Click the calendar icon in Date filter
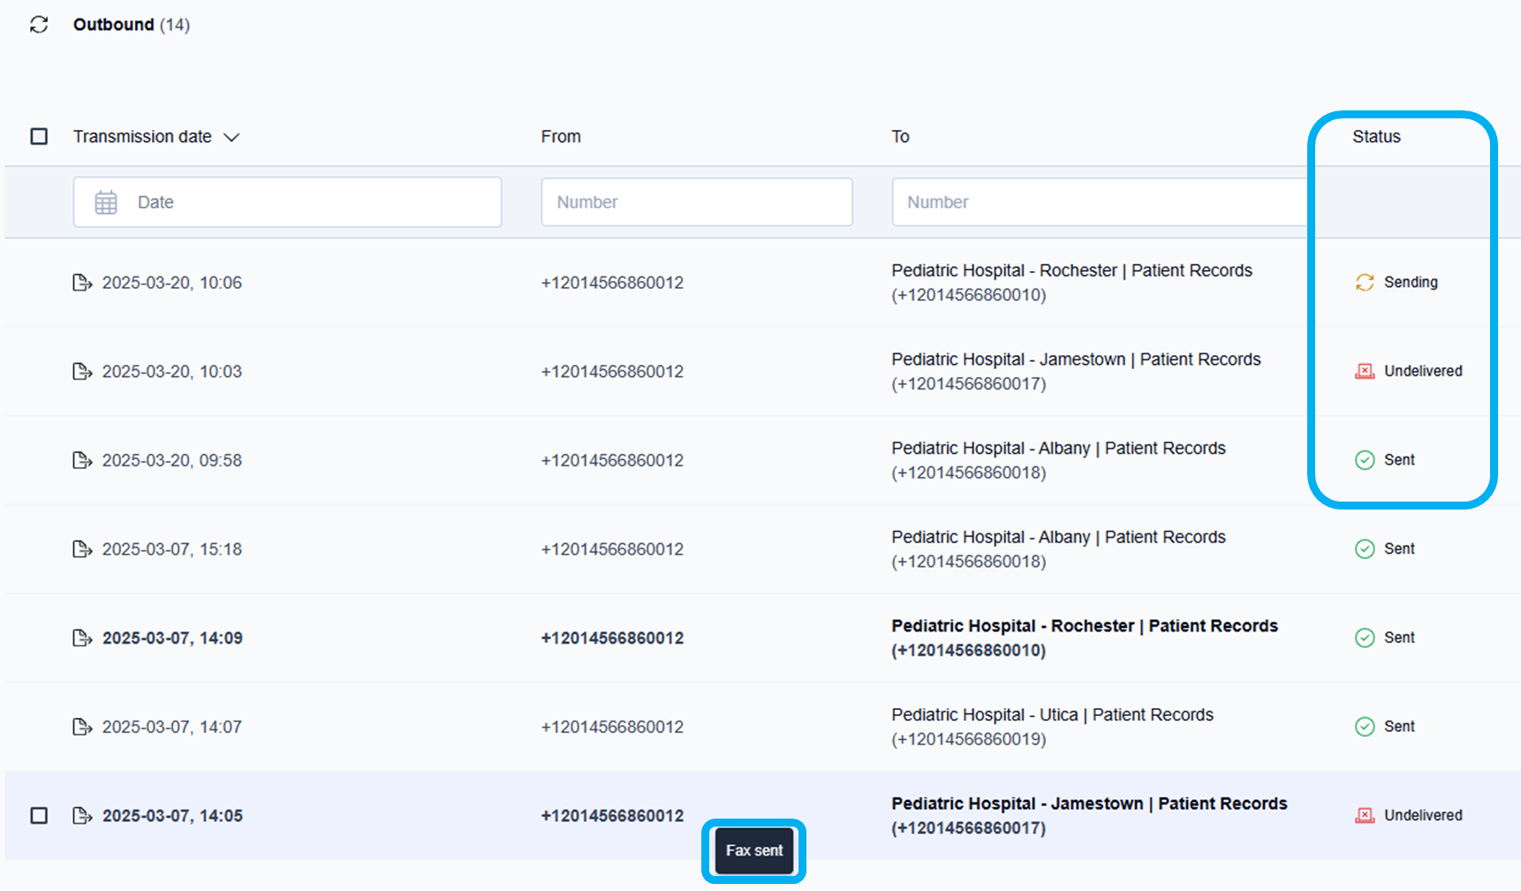This screenshot has width=1521, height=891. coord(106,202)
